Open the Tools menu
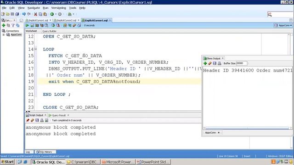Image resolution: width=294 pixels, height=165 pixels. pos(73,8)
